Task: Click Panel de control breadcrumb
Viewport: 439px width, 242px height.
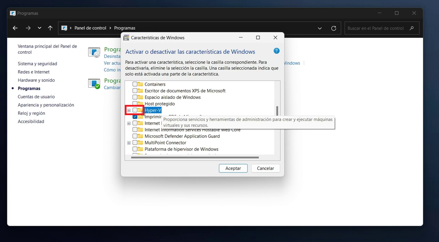Action: tap(90, 28)
